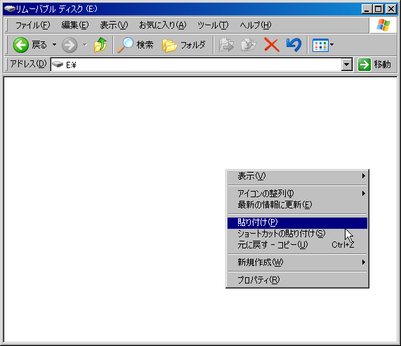Open the アイコンの整列 submenu
The width and height of the screenshot is (401, 346).
pos(297,194)
